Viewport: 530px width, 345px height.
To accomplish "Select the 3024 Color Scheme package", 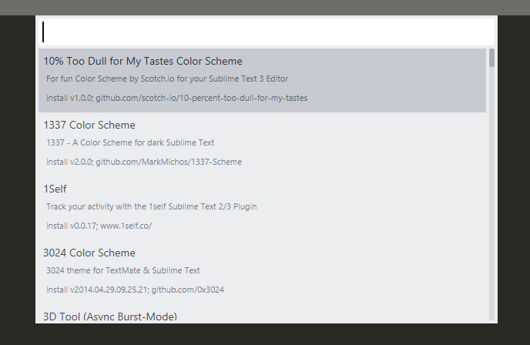I will pyautogui.click(x=89, y=253).
